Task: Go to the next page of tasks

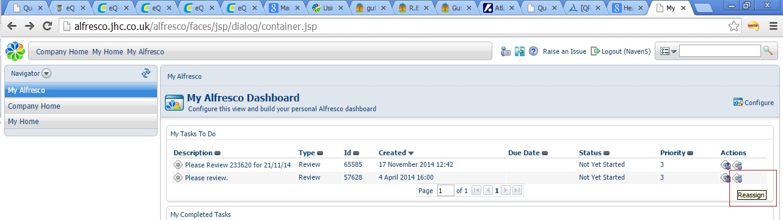Action: [x=506, y=191]
